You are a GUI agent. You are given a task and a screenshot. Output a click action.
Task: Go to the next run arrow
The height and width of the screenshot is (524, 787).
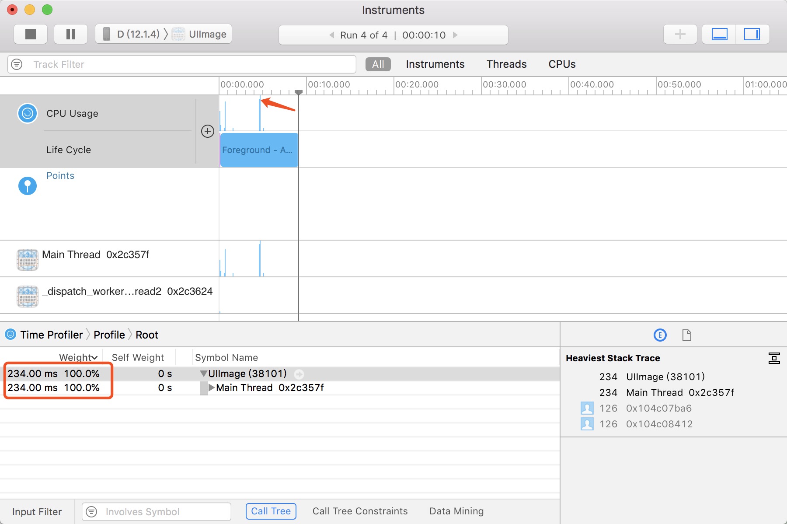455,35
